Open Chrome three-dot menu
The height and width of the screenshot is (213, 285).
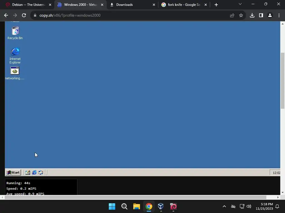coord(279,16)
